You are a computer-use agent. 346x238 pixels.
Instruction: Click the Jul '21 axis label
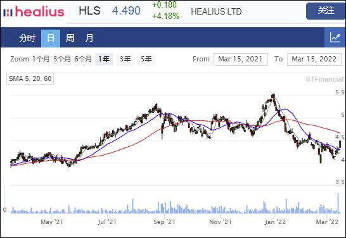coord(107,222)
